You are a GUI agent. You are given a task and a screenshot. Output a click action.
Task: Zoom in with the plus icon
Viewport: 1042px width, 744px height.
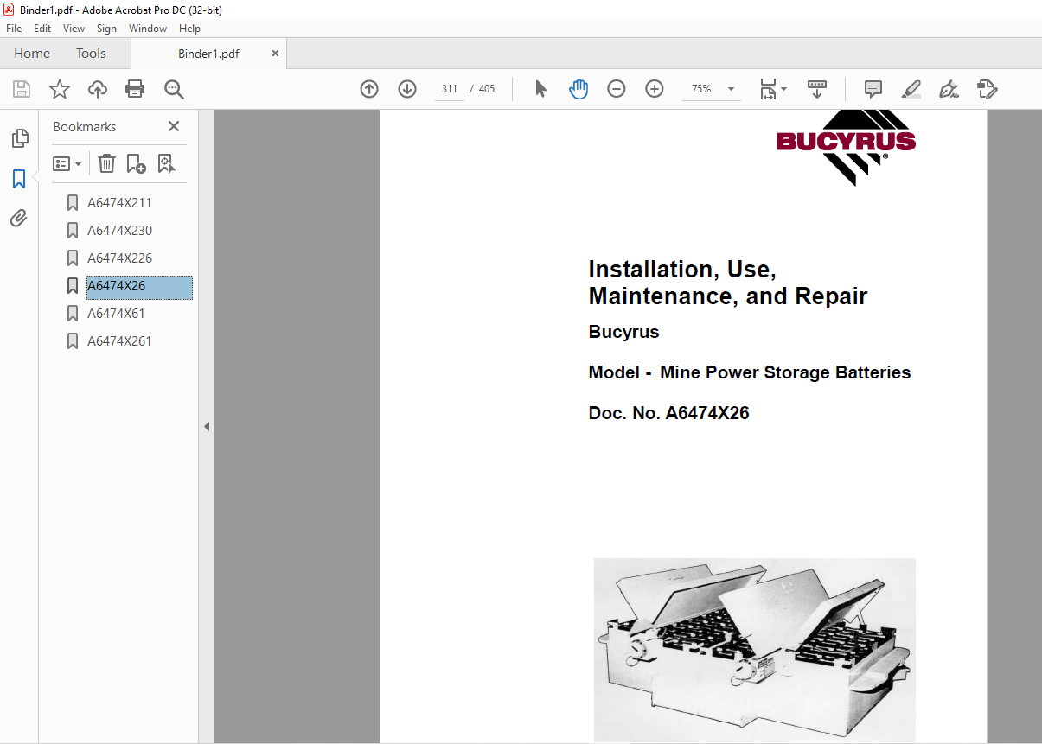click(x=655, y=89)
